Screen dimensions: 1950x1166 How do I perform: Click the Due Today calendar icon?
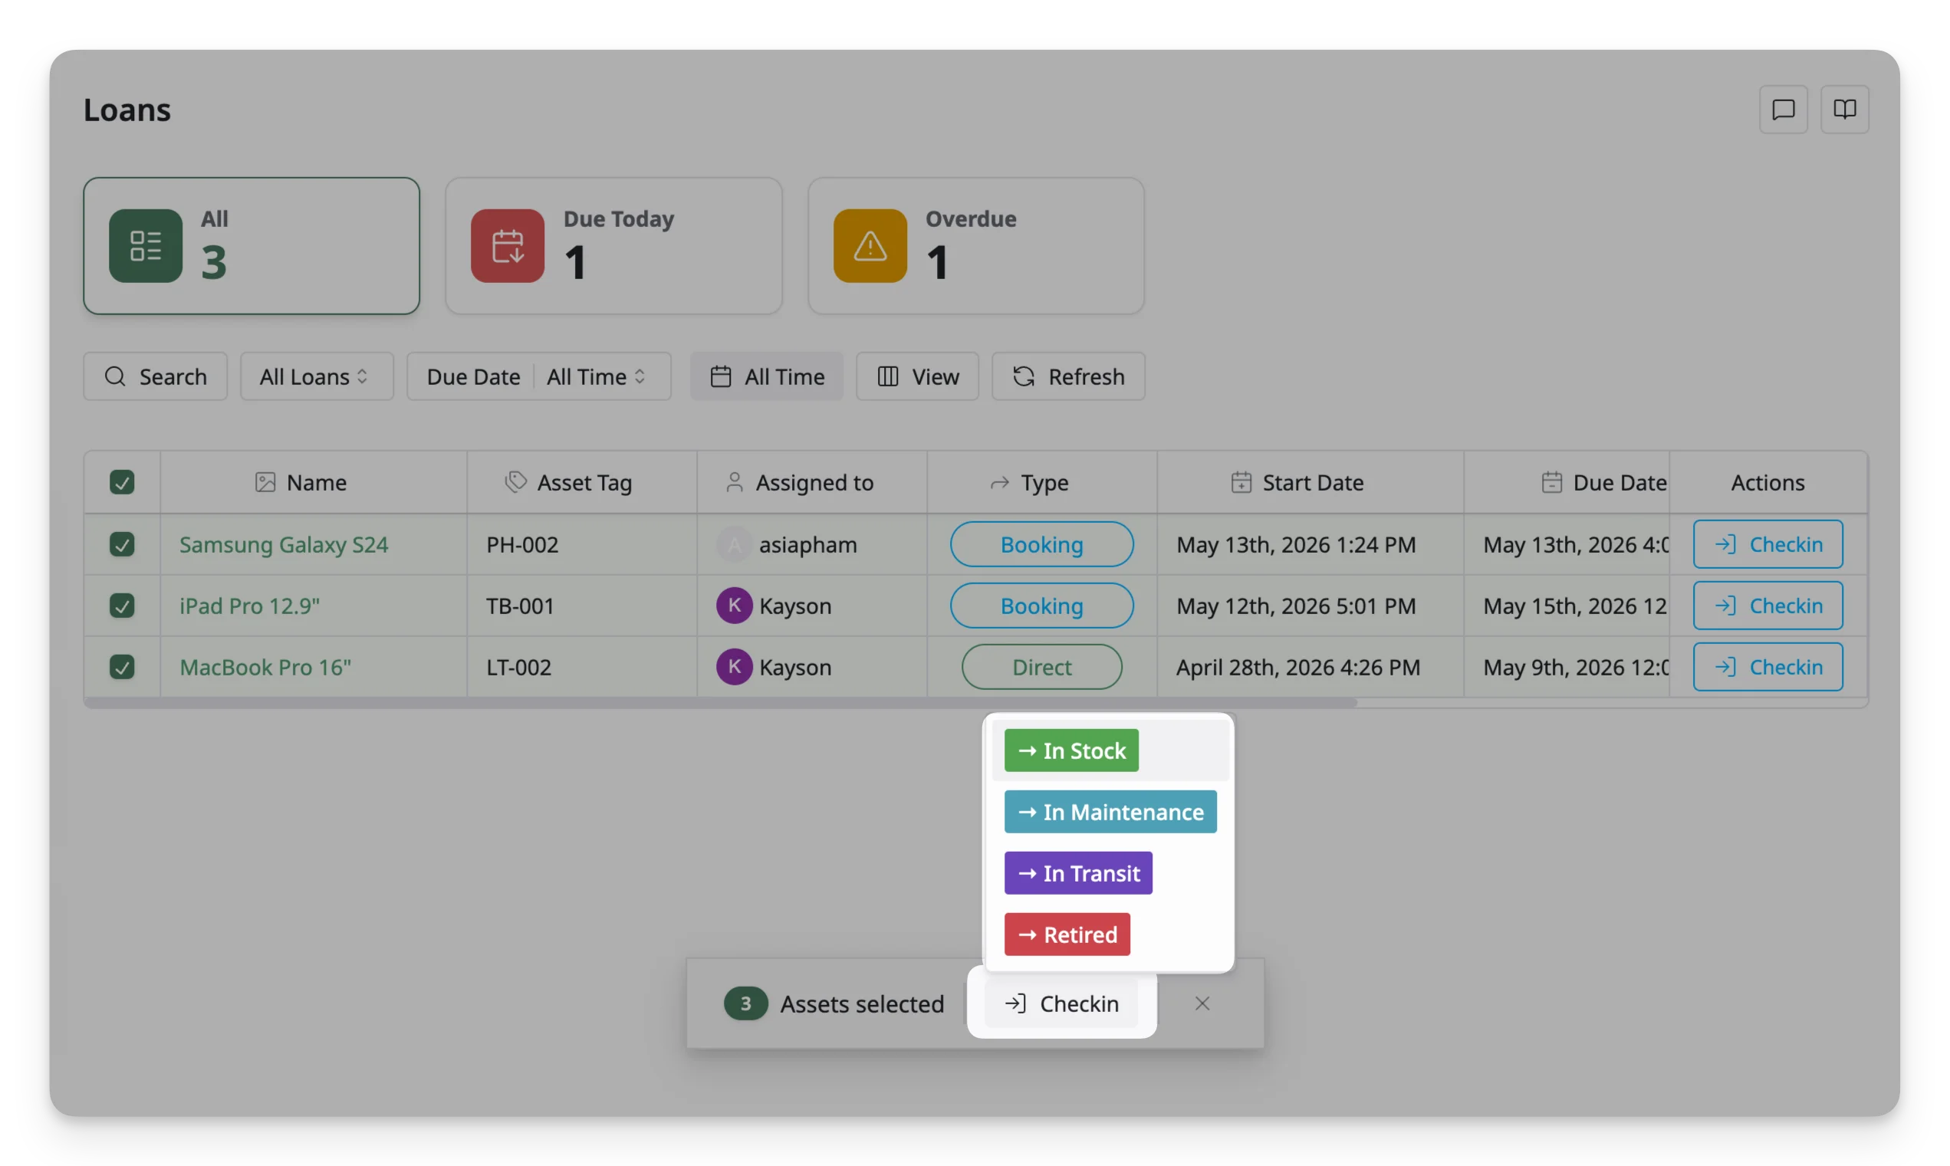[507, 246]
